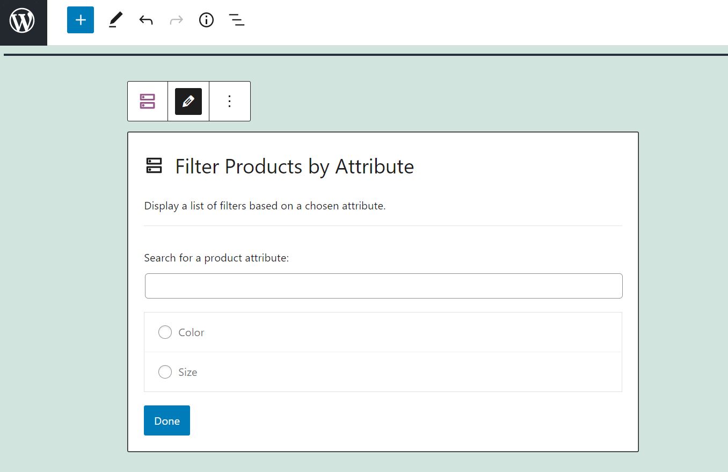This screenshot has width=728, height=472.
Task: Undo the last change
Action: [x=145, y=20]
